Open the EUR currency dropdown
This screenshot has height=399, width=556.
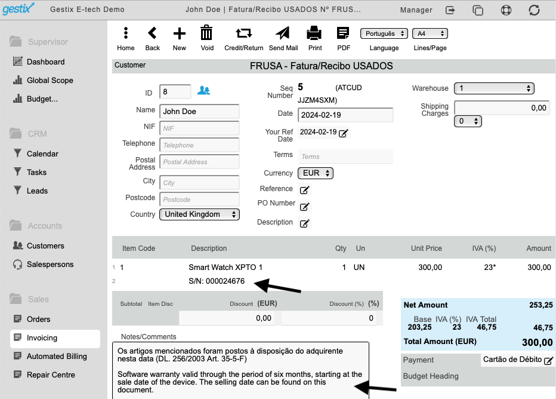pyautogui.click(x=315, y=173)
